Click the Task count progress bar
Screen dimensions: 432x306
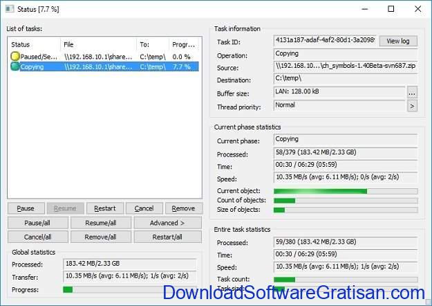point(346,280)
